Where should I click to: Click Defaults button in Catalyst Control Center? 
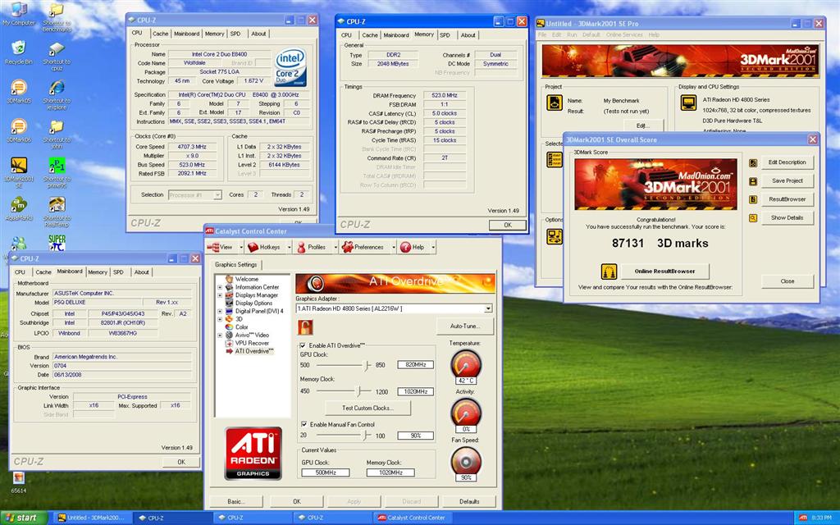point(469,501)
